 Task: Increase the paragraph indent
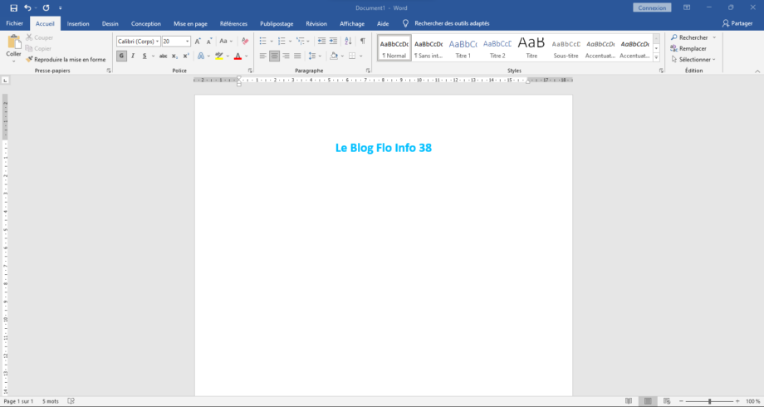tap(333, 42)
